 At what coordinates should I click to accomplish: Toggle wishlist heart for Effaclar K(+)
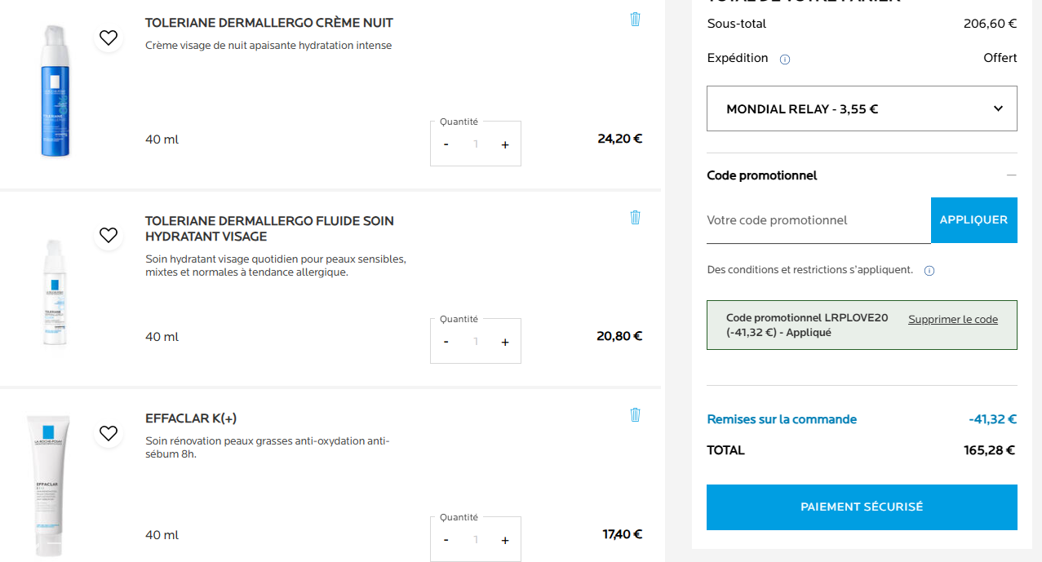click(x=109, y=432)
